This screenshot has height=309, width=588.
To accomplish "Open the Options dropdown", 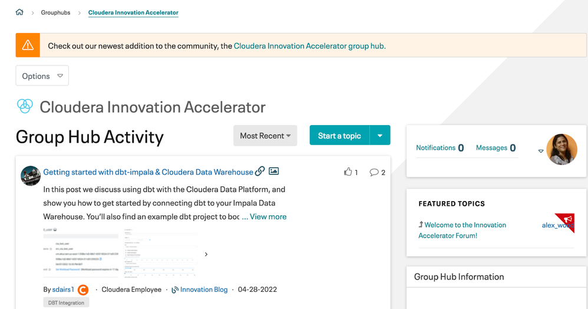I will (42, 75).
